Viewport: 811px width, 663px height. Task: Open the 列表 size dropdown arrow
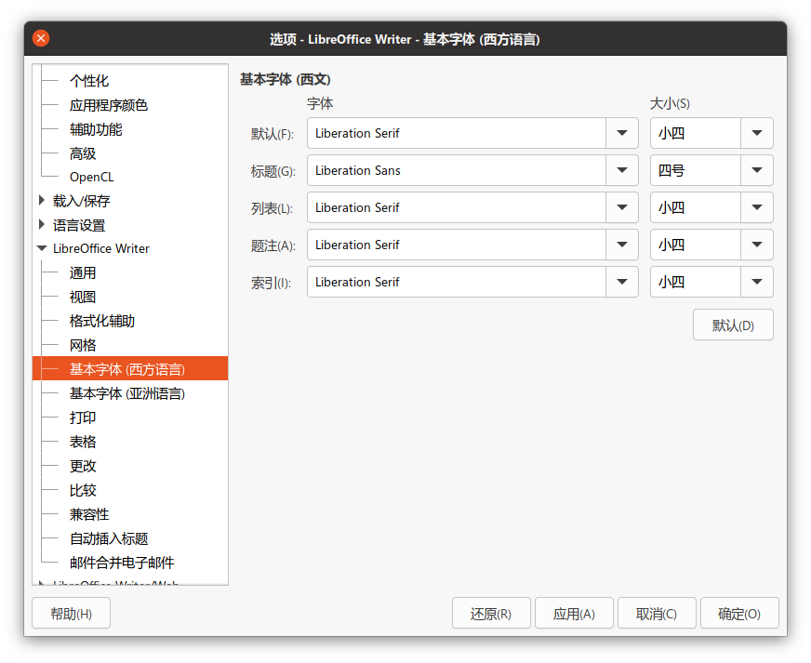(757, 207)
